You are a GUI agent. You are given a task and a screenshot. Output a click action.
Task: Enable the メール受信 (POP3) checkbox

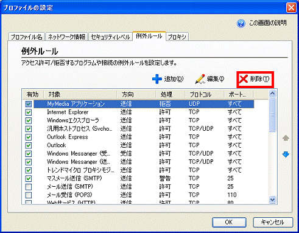(x=29, y=195)
